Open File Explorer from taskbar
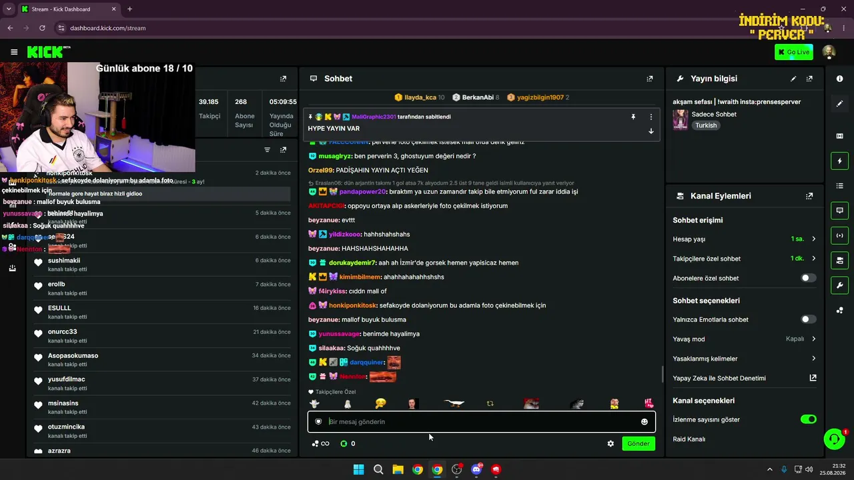The width and height of the screenshot is (854, 480). click(x=398, y=469)
